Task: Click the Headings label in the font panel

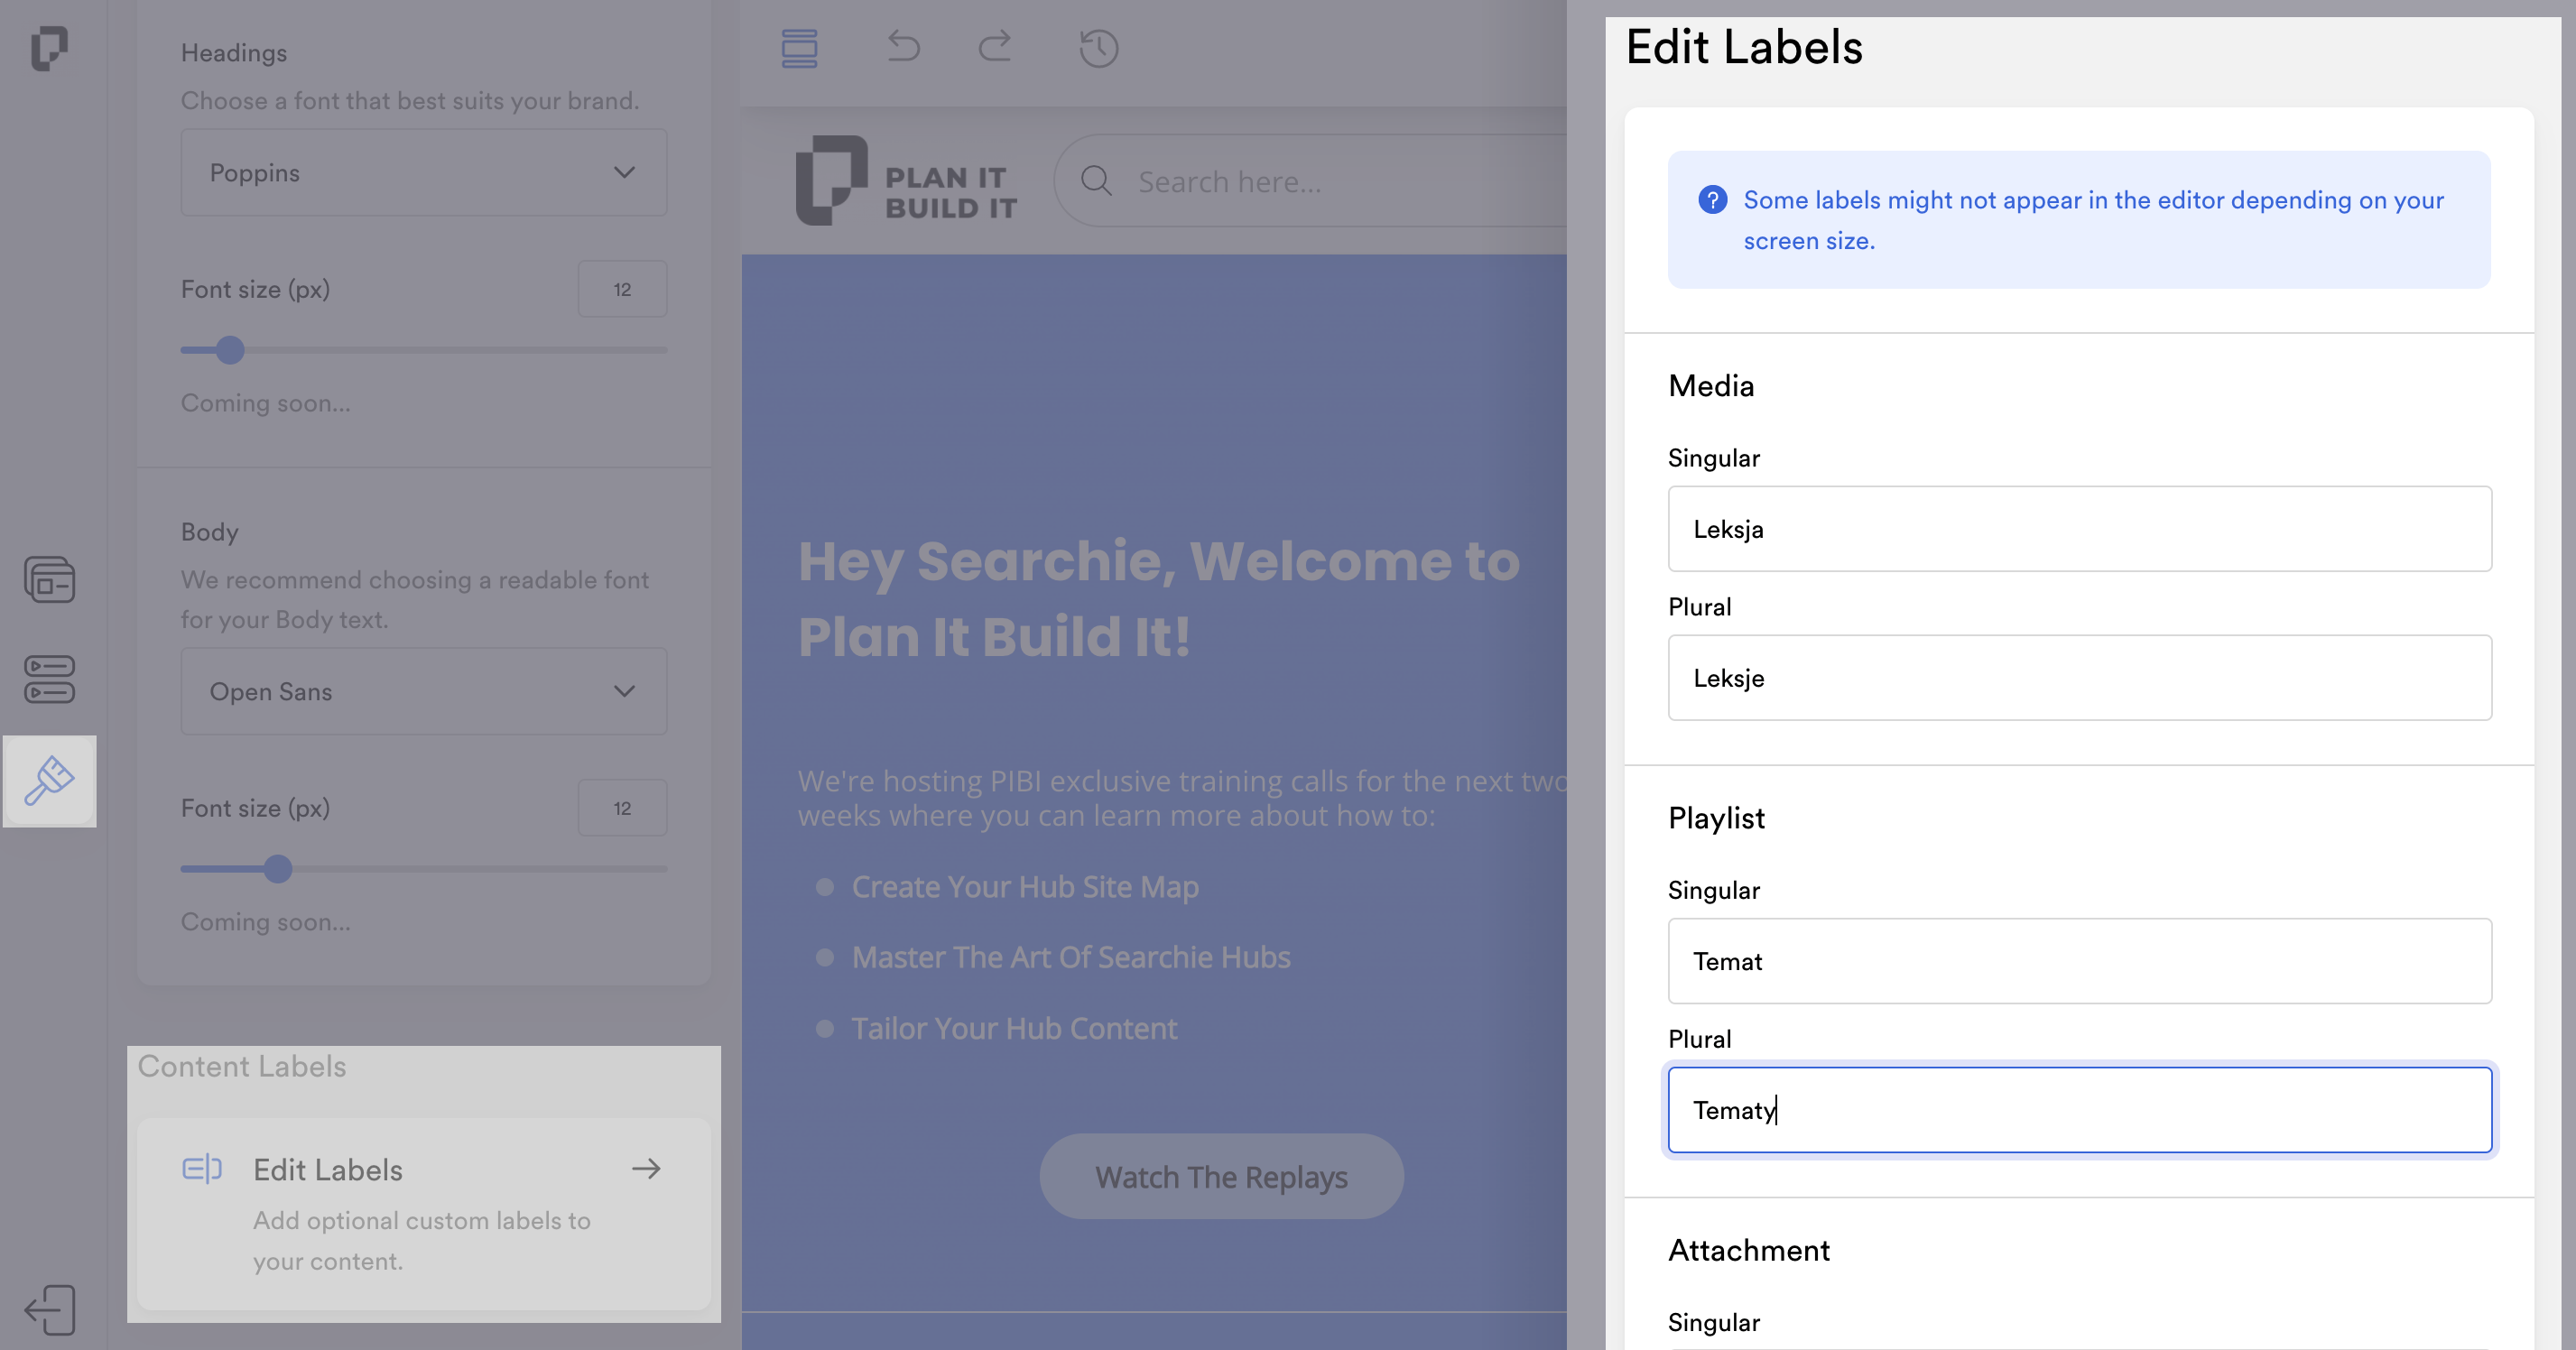Action: [234, 53]
